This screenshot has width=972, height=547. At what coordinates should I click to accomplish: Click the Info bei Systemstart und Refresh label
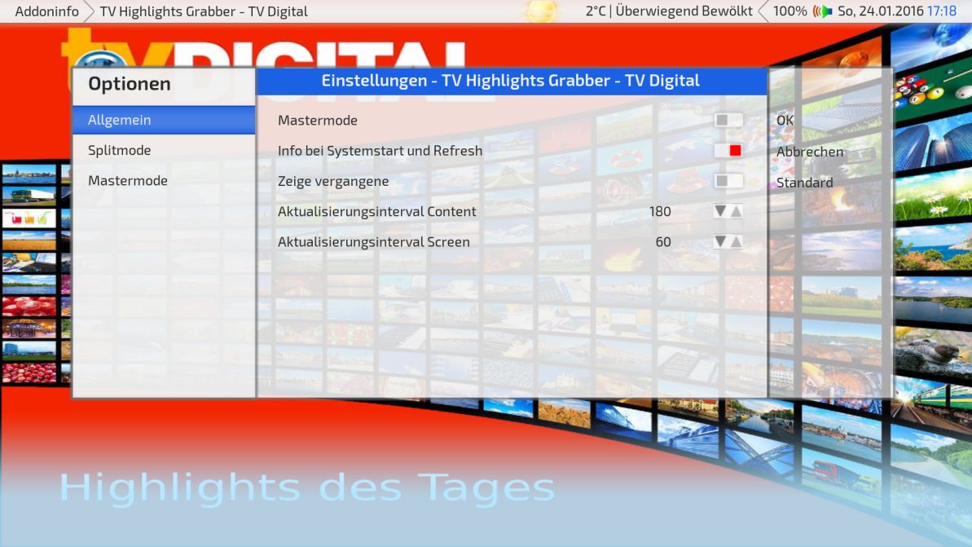pyautogui.click(x=380, y=151)
